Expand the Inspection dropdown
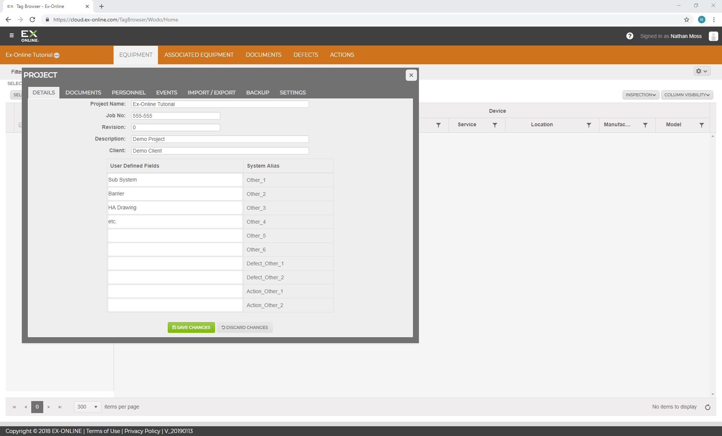 click(x=640, y=95)
